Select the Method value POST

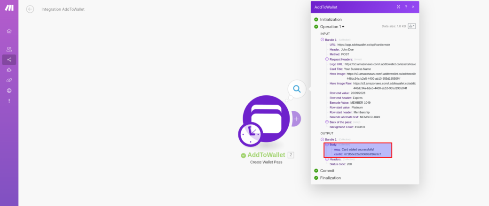[x=345, y=54]
